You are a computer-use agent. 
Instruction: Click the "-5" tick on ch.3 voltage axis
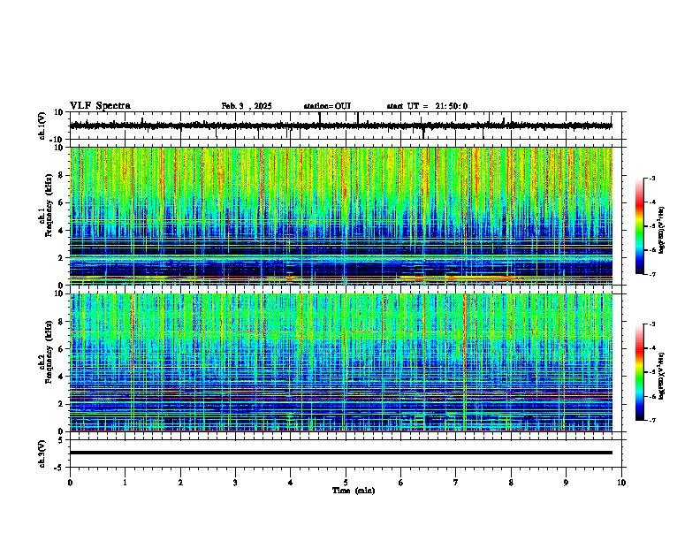[59, 468]
